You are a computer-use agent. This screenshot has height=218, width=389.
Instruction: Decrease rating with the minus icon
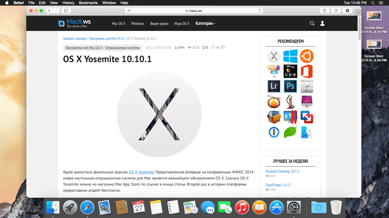213,47
